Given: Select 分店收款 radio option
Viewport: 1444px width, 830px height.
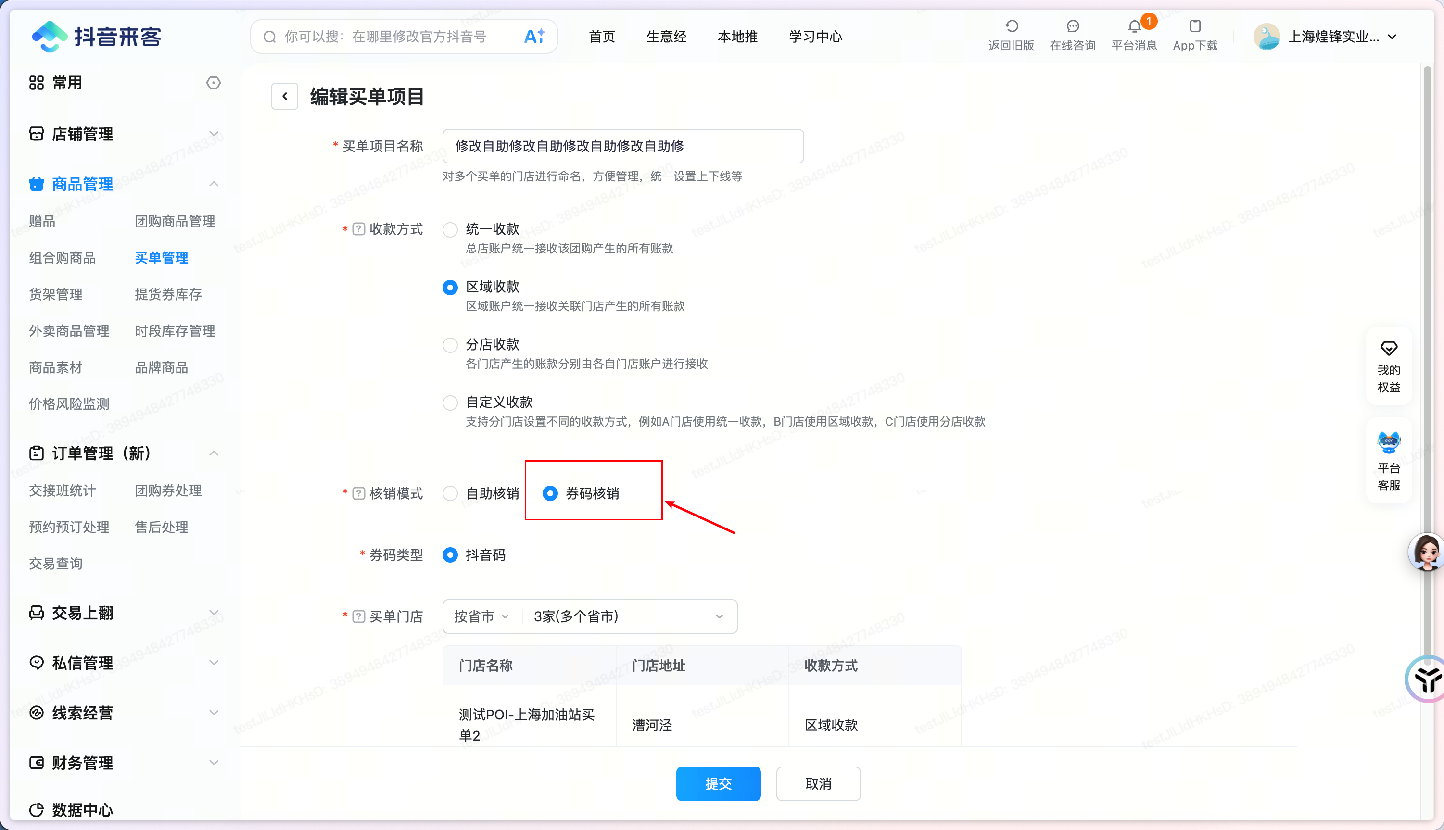Looking at the screenshot, I should [x=450, y=345].
